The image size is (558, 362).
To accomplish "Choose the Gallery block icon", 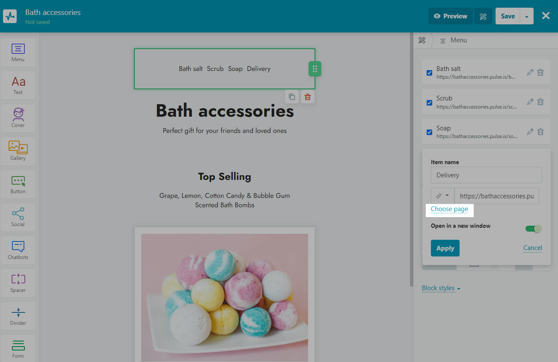I will tap(18, 150).
